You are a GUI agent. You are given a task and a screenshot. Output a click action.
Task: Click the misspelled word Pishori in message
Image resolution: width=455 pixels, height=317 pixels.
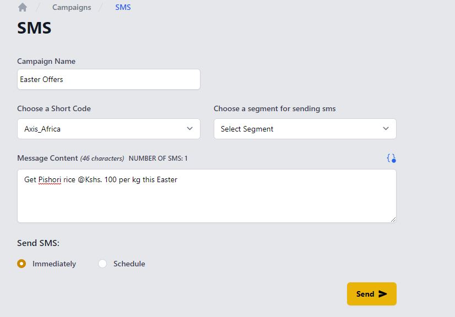pyautogui.click(x=50, y=180)
